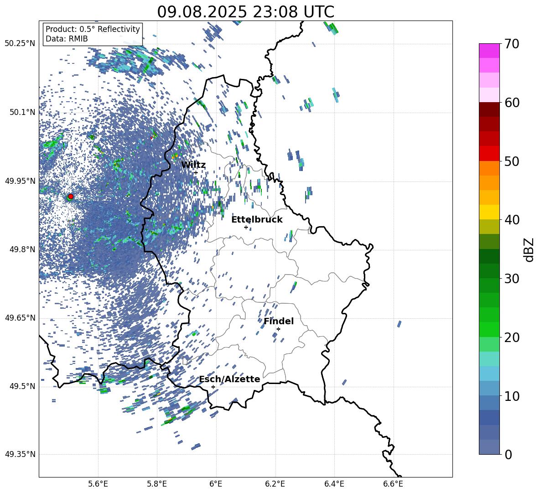Click the 10 value on colorbar
This screenshot has height=493, width=540.
[512, 396]
